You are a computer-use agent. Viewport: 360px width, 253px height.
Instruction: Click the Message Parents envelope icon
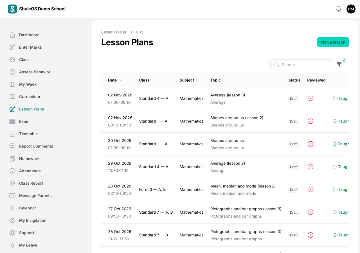(x=12, y=196)
